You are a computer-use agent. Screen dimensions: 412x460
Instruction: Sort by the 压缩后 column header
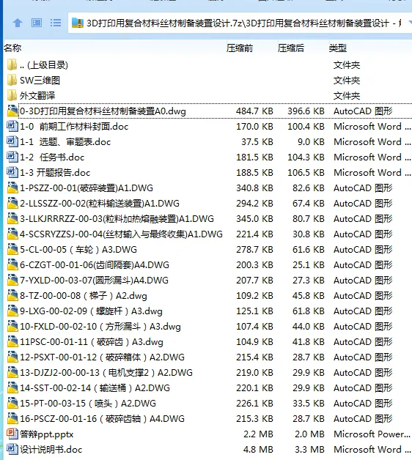(x=291, y=48)
